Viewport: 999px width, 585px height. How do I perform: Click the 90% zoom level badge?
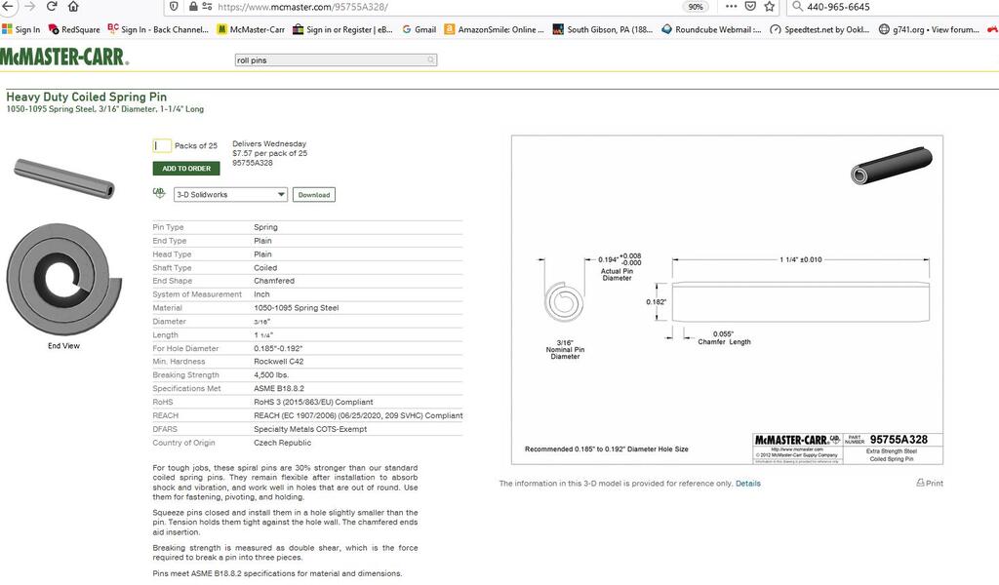point(696,7)
